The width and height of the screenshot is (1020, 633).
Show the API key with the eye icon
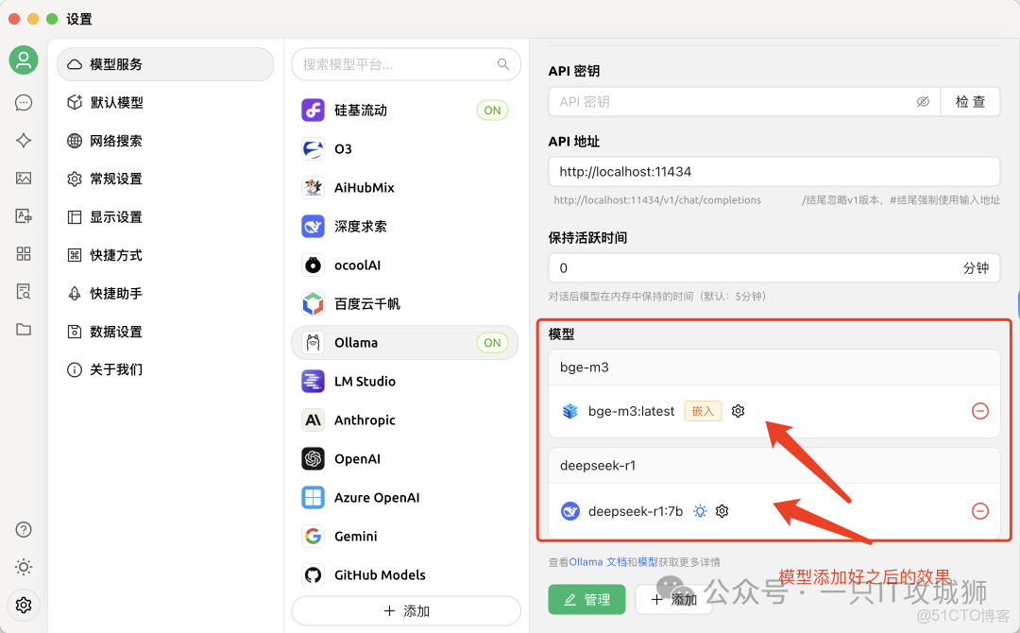coord(923,101)
